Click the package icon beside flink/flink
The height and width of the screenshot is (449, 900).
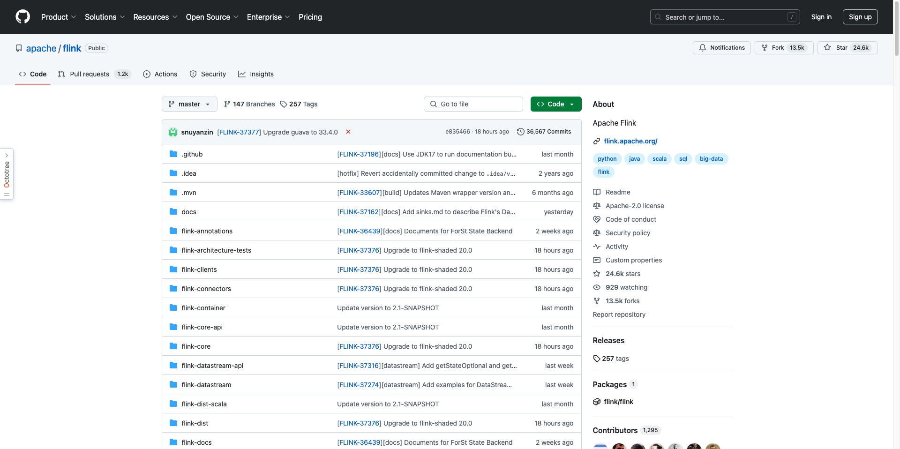tap(597, 402)
